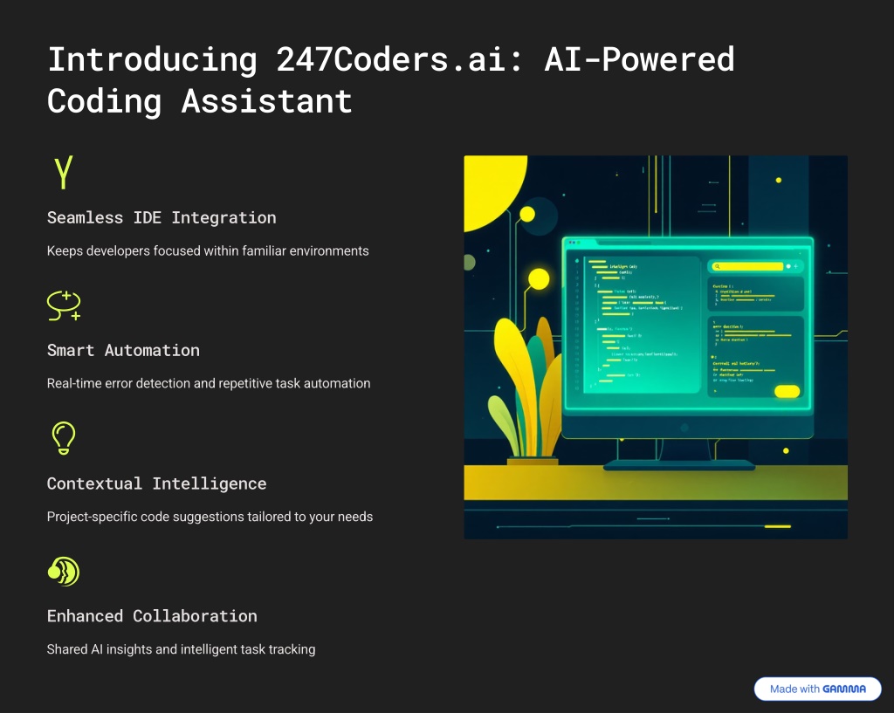The width and height of the screenshot is (894, 713).
Task: Select the left code panel on the illustrated monitor
Action: (640, 323)
